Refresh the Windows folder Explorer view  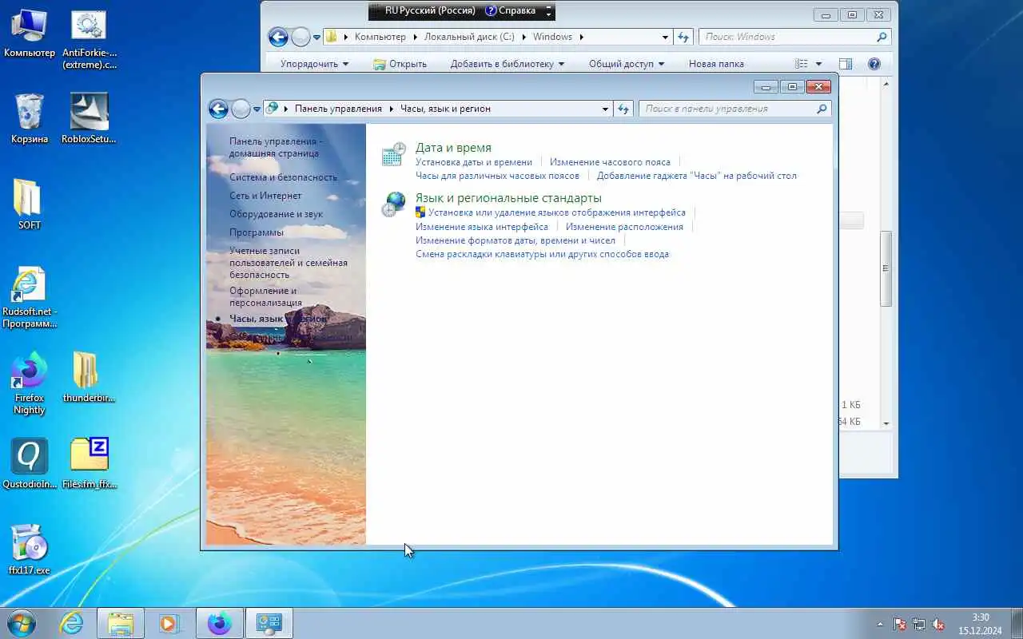pyautogui.click(x=683, y=37)
